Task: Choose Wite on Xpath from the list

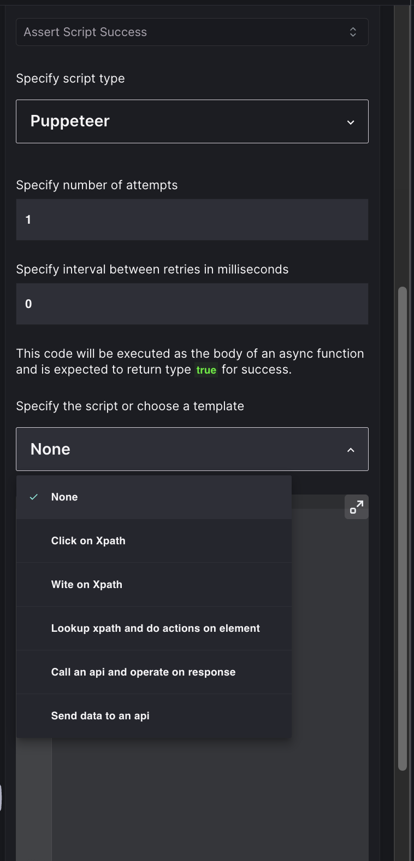Action: tap(86, 584)
